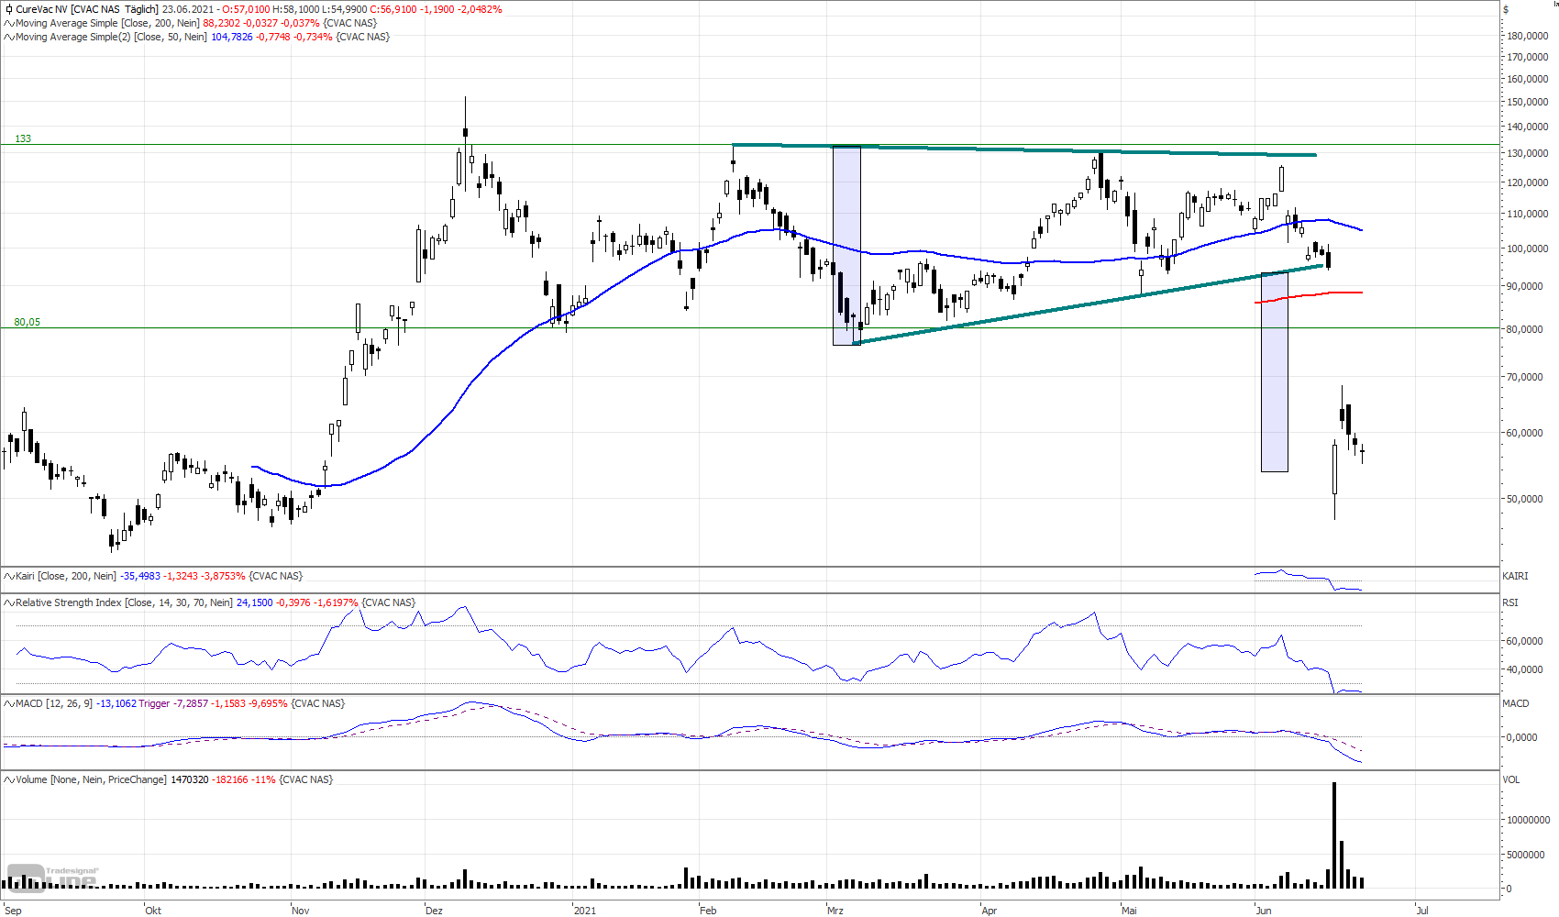1559x917 pixels.
Task: Click the Mai label on the time axis
Action: coord(1129,911)
